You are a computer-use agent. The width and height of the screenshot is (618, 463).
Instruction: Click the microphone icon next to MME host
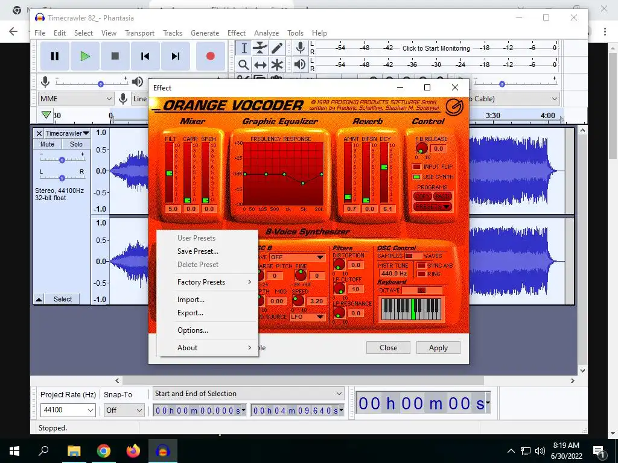tap(123, 99)
